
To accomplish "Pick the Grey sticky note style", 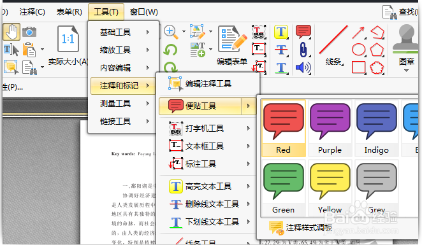I will pyautogui.click(x=377, y=188).
